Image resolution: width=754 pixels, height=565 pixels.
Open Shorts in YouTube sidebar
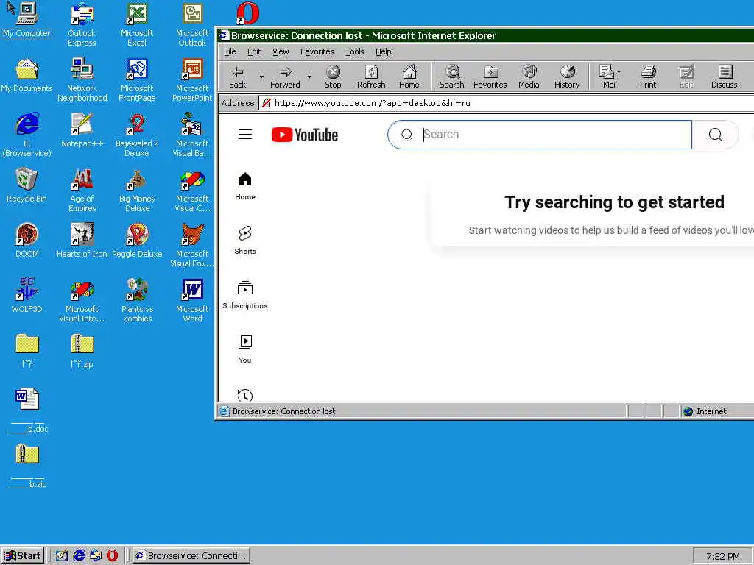tap(245, 241)
